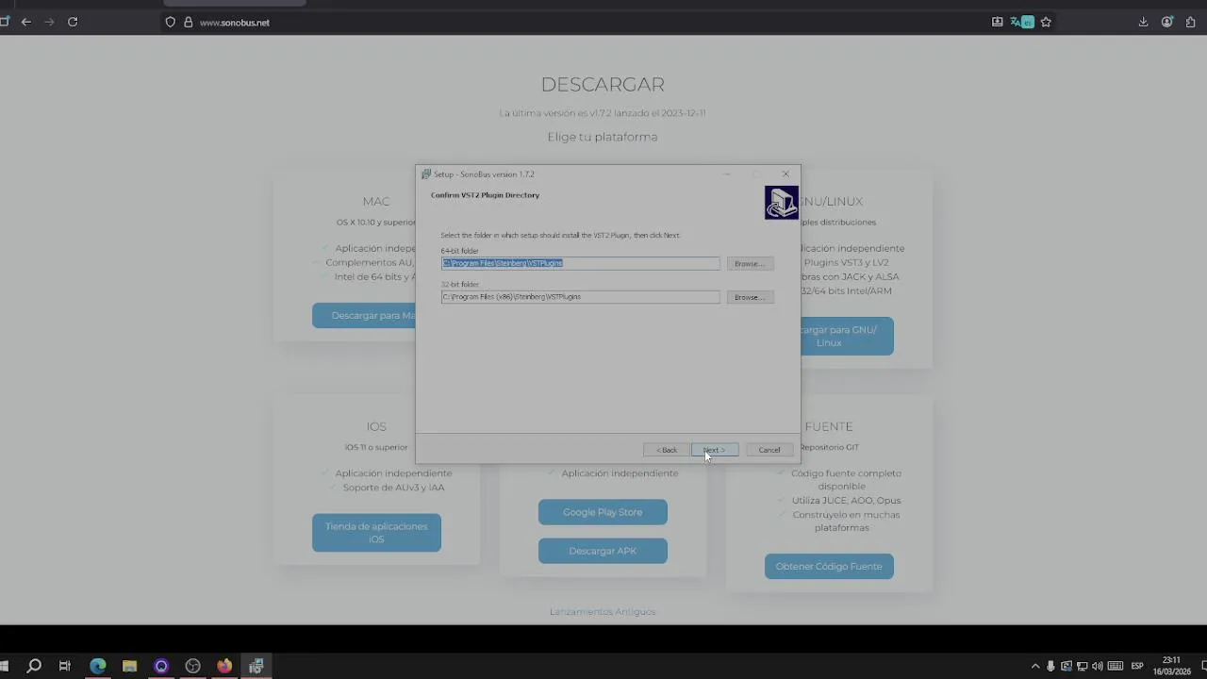This screenshot has height=679, width=1207.
Task: Click Next in the SonoBus setup
Action: click(x=715, y=450)
